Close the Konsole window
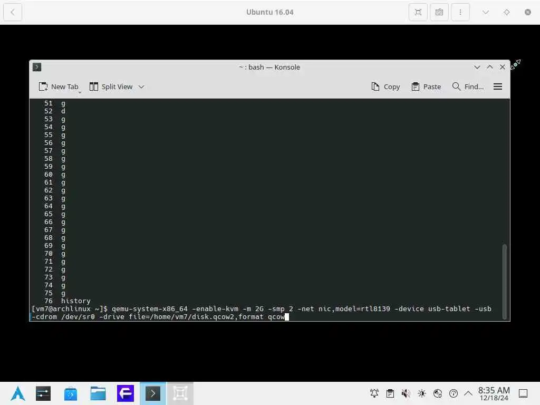Viewport: 540px width, 405px height. [503, 67]
